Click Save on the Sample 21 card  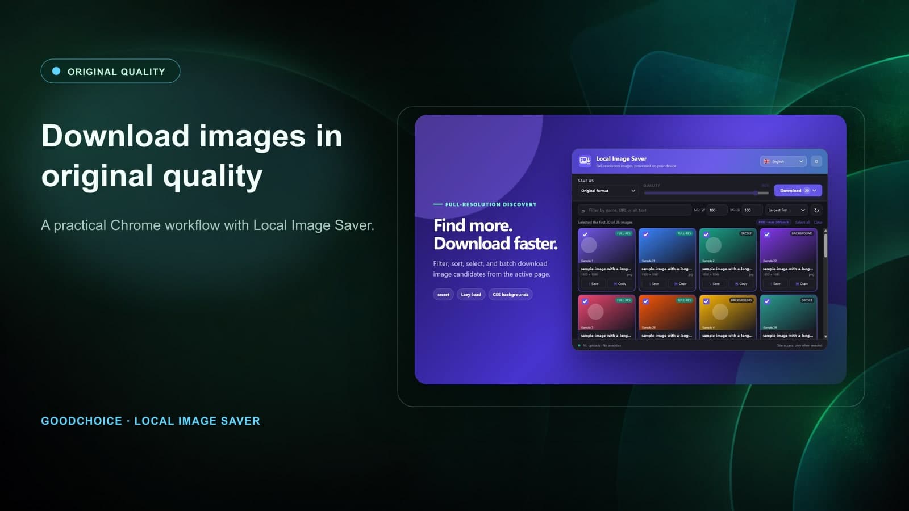click(x=654, y=284)
